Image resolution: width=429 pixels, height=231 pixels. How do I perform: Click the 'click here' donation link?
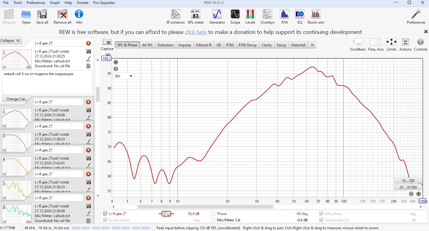tap(196, 32)
